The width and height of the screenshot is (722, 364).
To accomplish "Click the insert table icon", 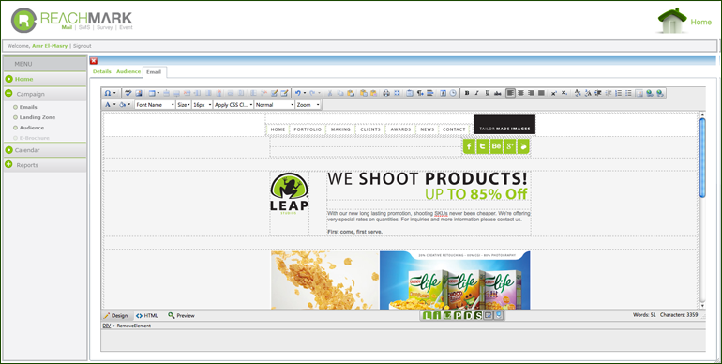I will click(152, 93).
